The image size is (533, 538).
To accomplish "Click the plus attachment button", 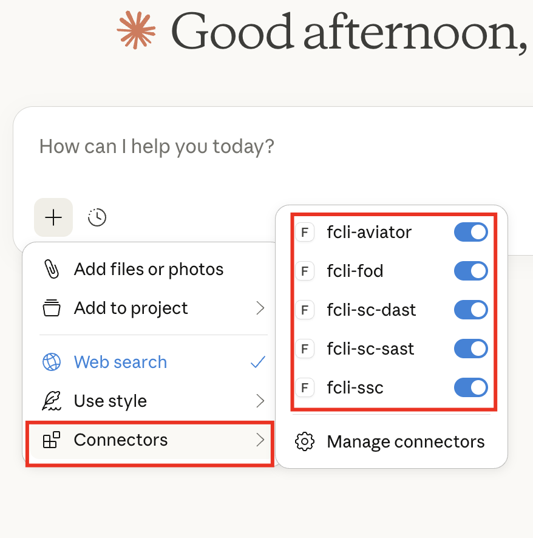I will click(53, 217).
